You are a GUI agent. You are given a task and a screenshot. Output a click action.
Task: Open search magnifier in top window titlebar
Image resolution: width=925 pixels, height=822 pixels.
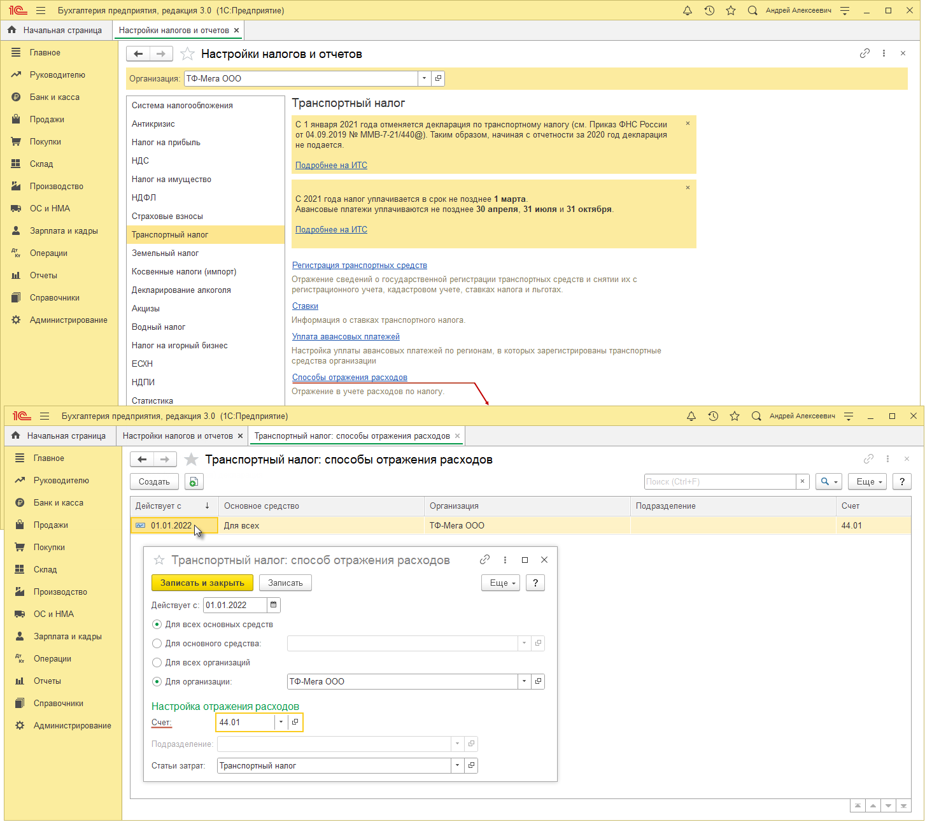tap(752, 11)
